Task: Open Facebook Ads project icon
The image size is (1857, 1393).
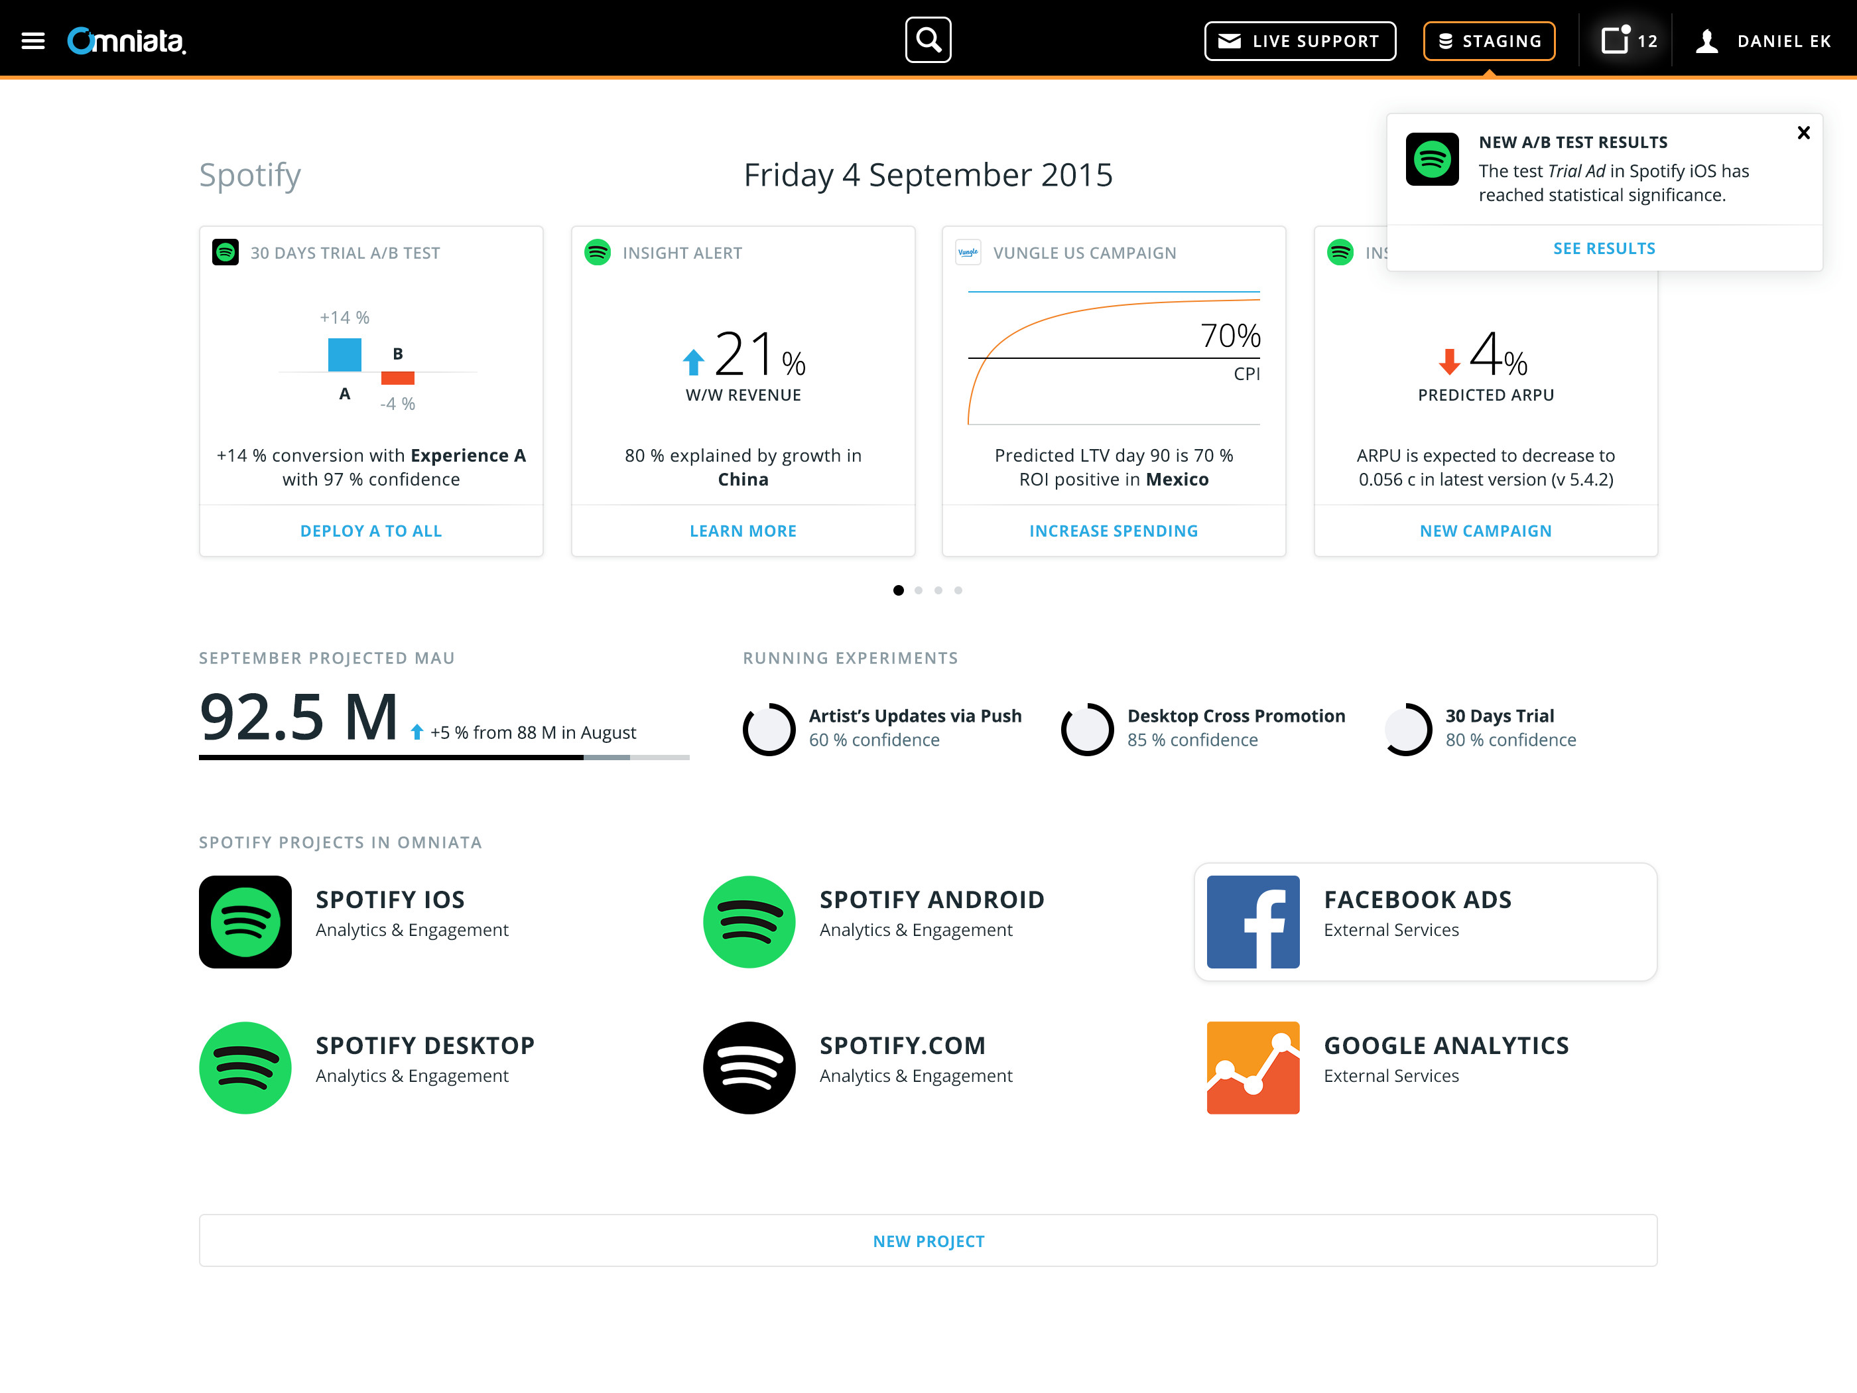Action: (1253, 922)
